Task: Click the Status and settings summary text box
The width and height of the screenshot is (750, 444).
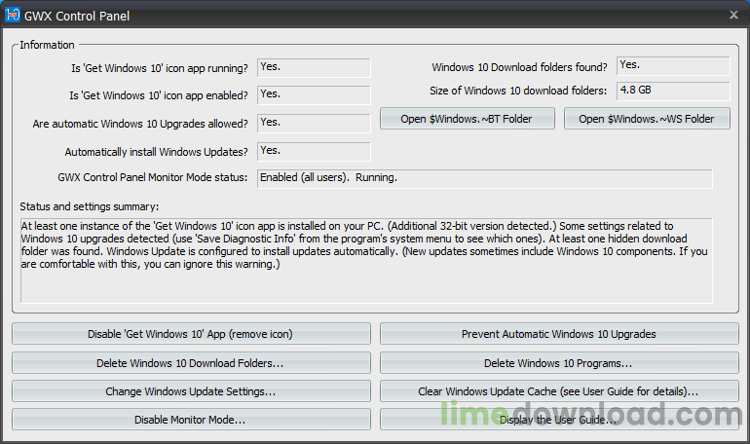Action: coord(366,261)
